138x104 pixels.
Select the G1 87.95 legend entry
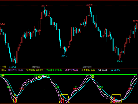coord(103,70)
